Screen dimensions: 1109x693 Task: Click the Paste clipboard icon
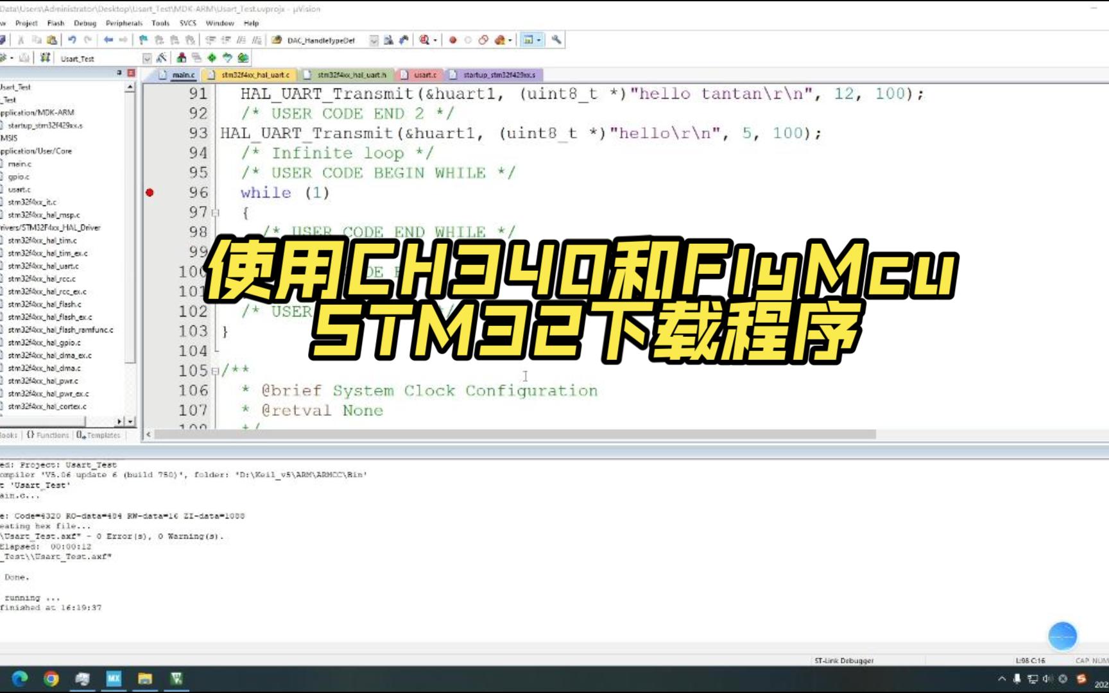(x=52, y=40)
